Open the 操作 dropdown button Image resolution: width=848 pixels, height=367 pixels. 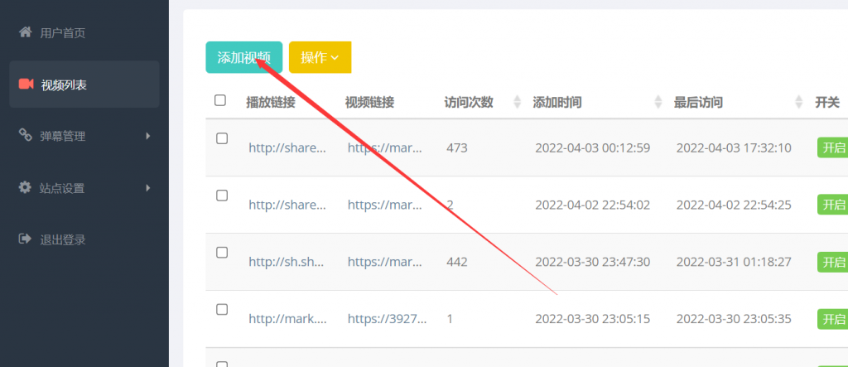[320, 57]
